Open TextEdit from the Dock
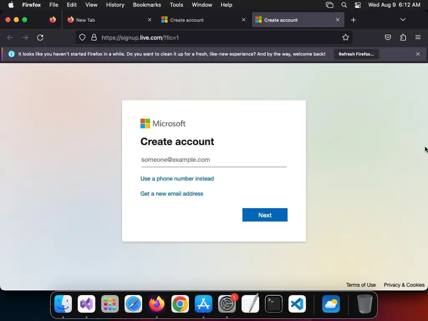428x321 pixels. [250, 304]
